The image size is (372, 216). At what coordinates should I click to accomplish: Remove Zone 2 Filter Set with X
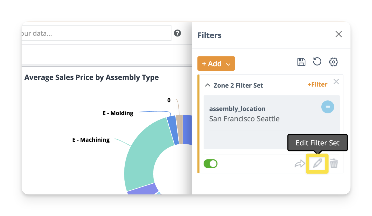coord(336,82)
